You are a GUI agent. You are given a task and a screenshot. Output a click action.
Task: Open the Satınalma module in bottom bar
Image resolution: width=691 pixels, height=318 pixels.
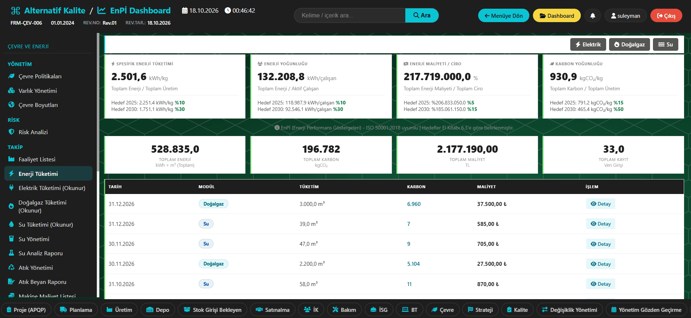273,310
